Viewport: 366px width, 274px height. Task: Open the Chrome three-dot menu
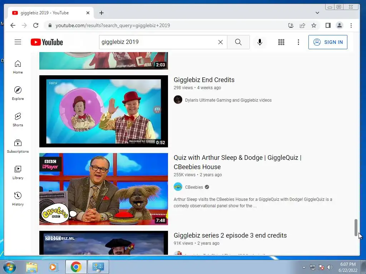351,25
